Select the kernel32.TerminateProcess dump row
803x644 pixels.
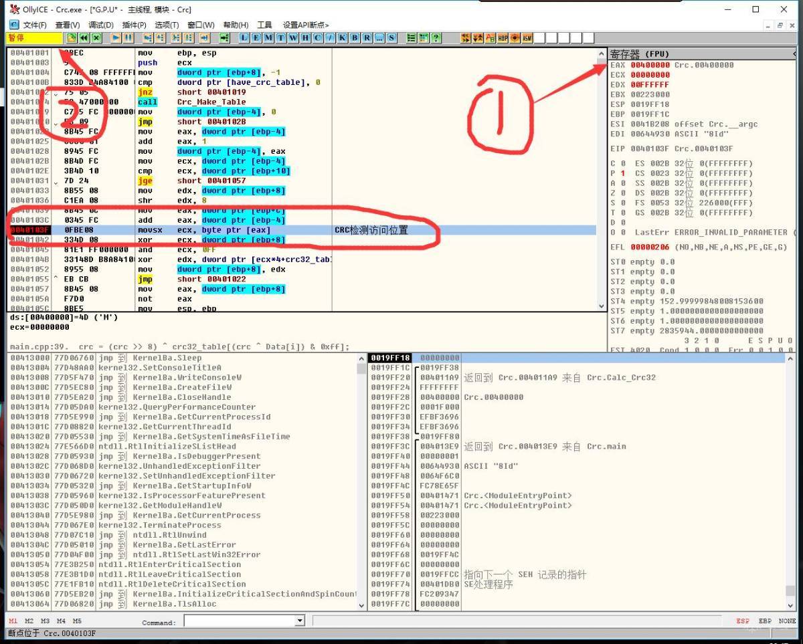[183, 525]
